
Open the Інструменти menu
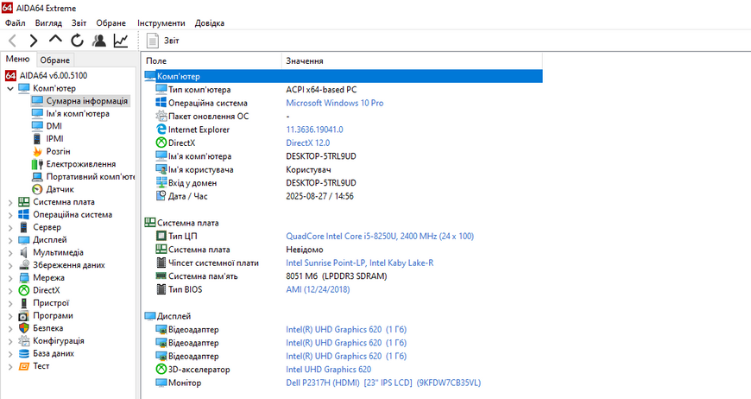point(161,23)
